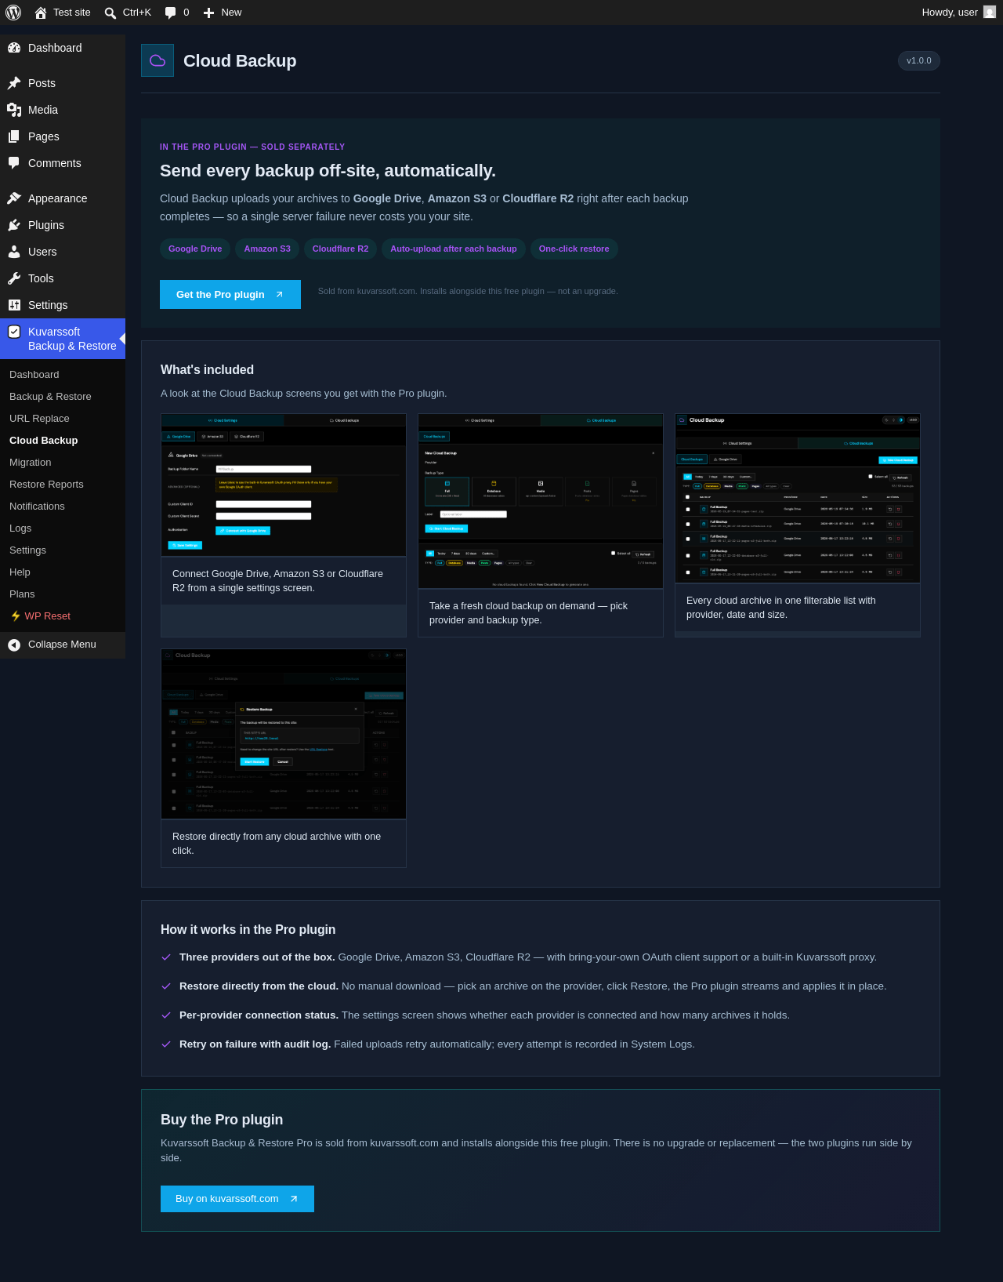Open the Connect Google Drive settings screenshot
The image size is (1003, 1282).
tap(284, 485)
